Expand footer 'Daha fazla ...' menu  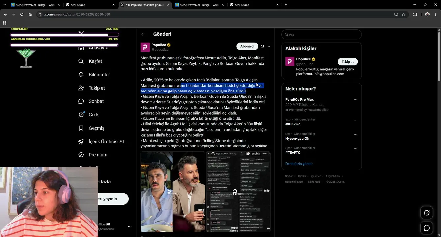(x=315, y=182)
